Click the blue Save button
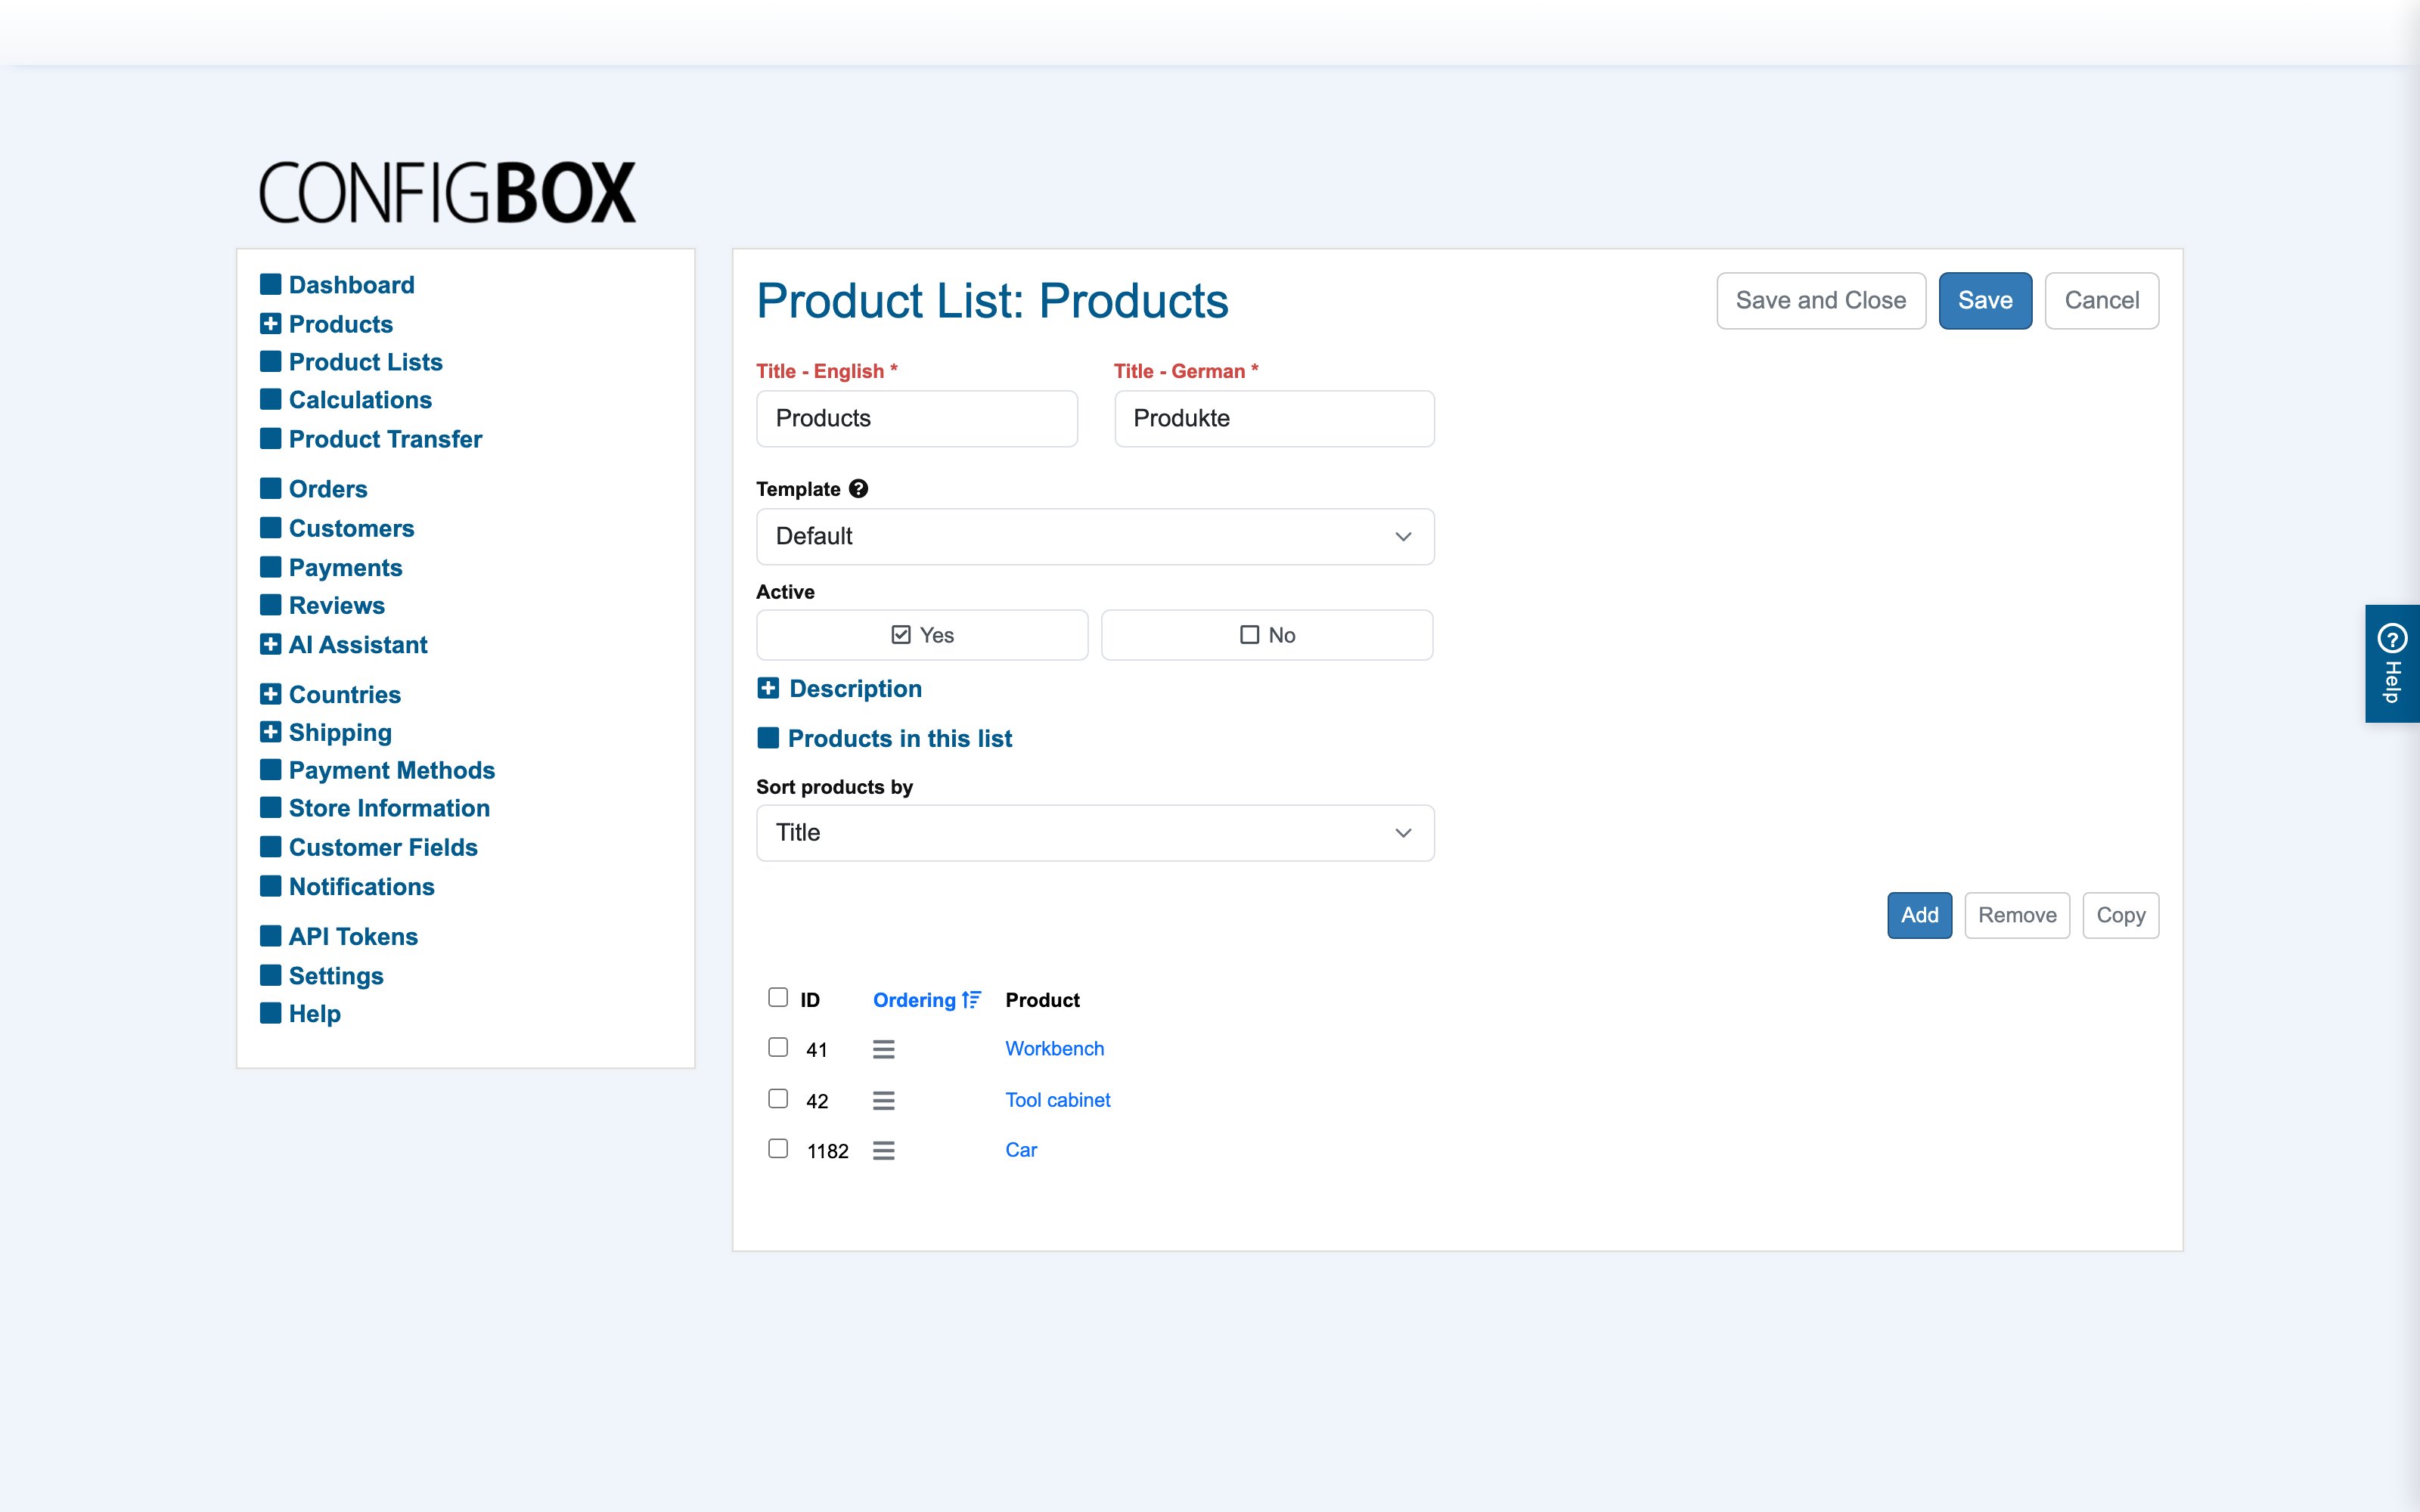 [1985, 300]
